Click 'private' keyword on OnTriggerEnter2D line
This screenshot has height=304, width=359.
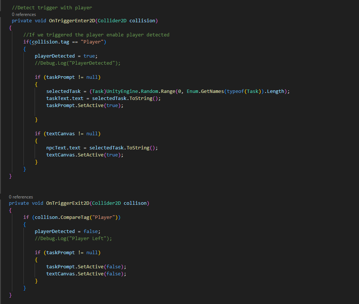tap(22, 20)
